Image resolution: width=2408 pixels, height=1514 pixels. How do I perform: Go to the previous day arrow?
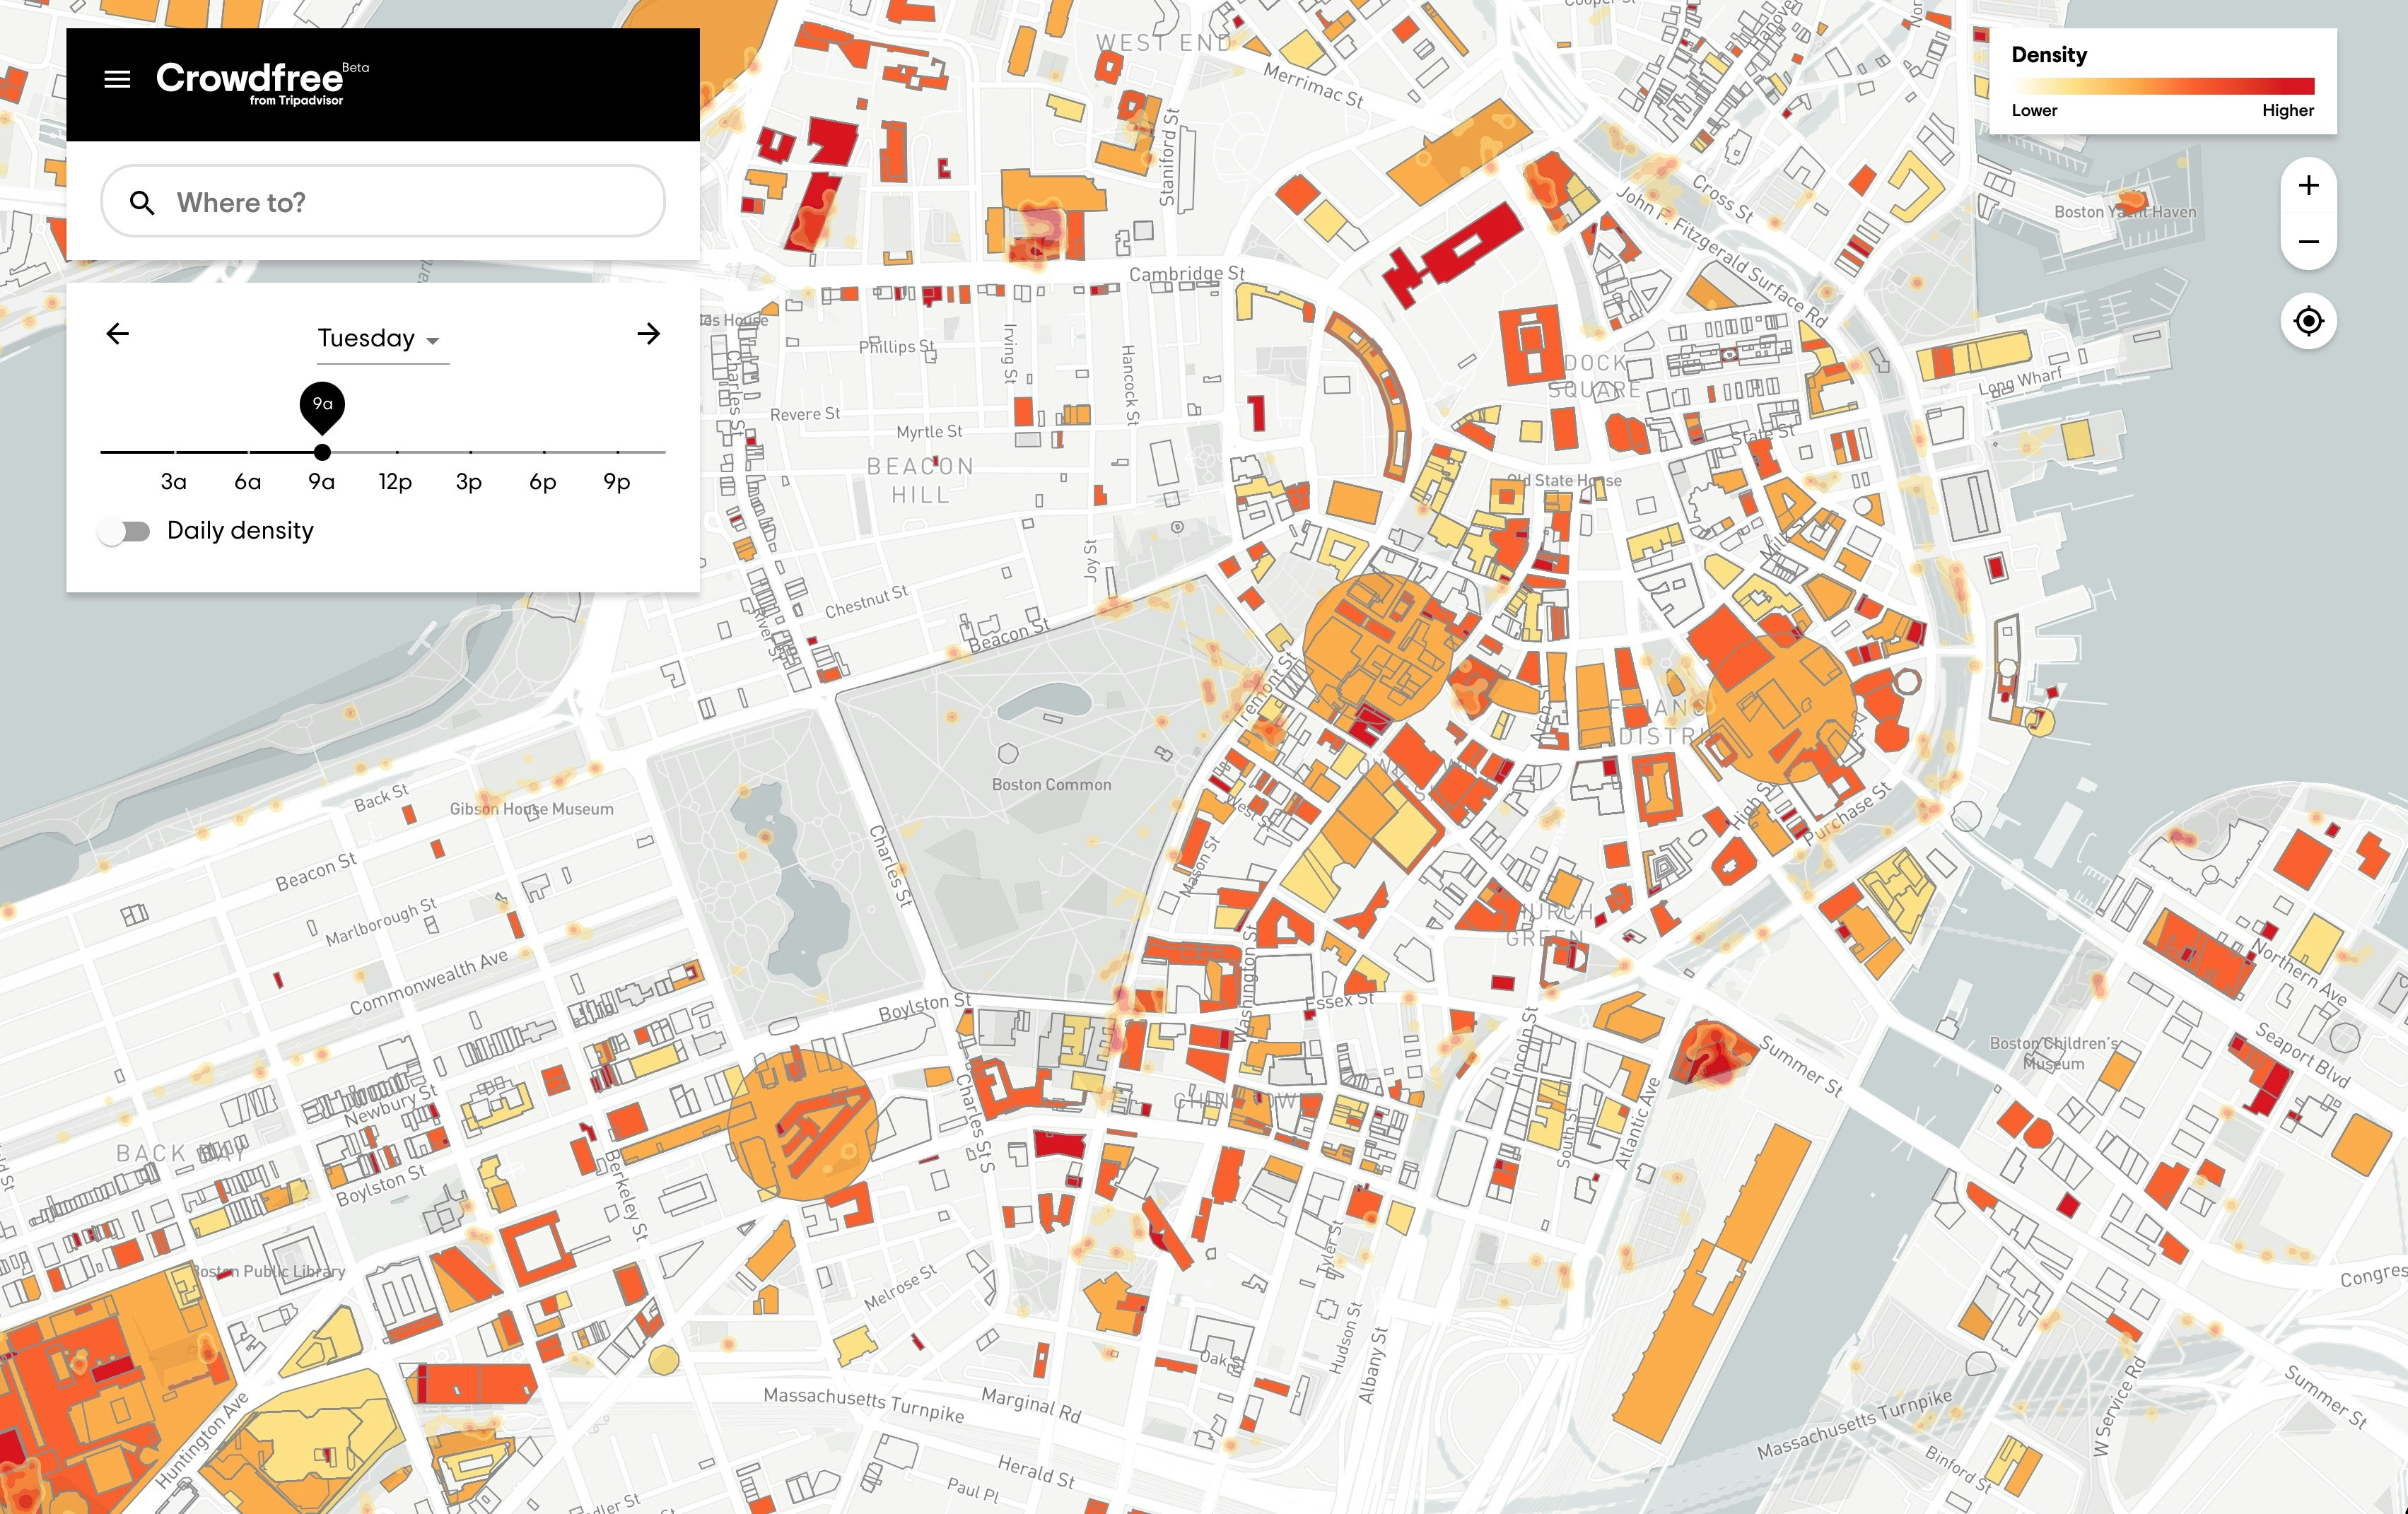point(118,333)
